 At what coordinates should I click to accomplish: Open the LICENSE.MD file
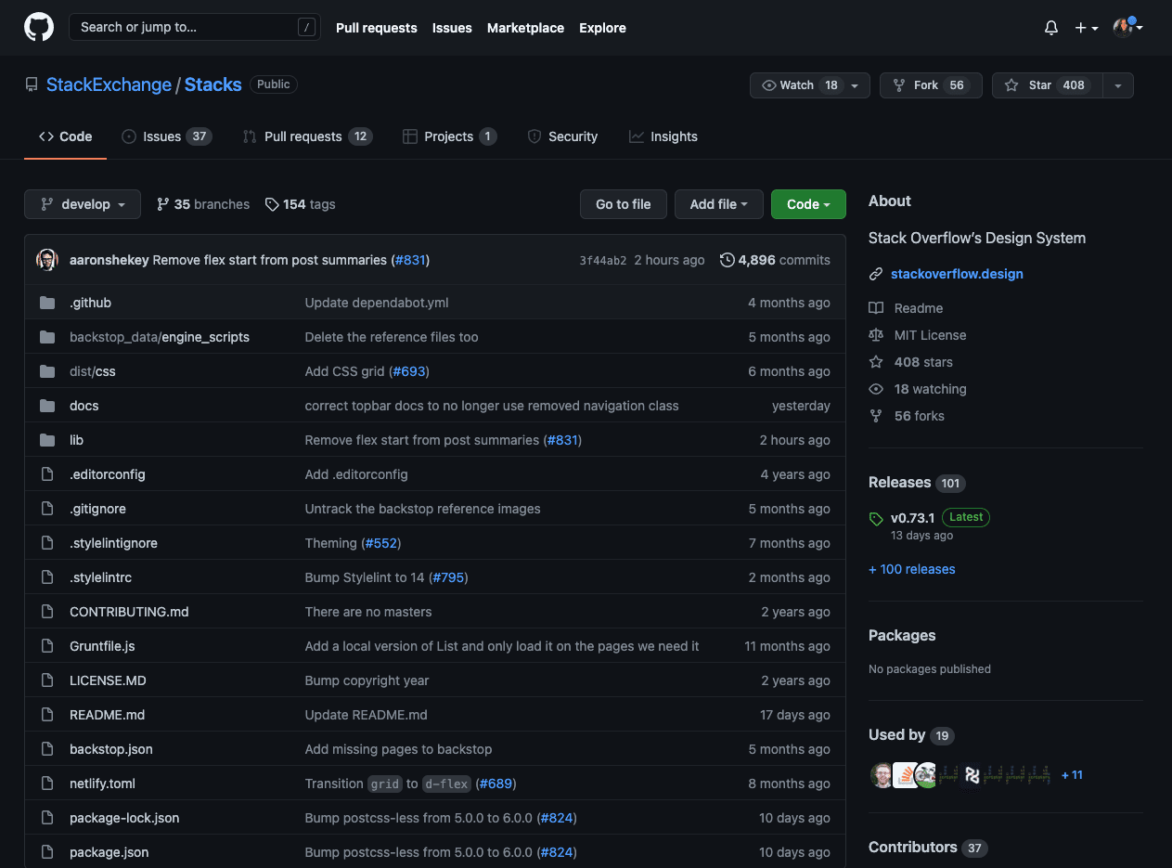click(x=108, y=680)
